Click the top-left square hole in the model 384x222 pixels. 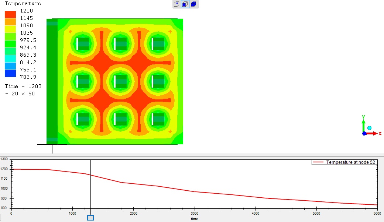click(83, 43)
